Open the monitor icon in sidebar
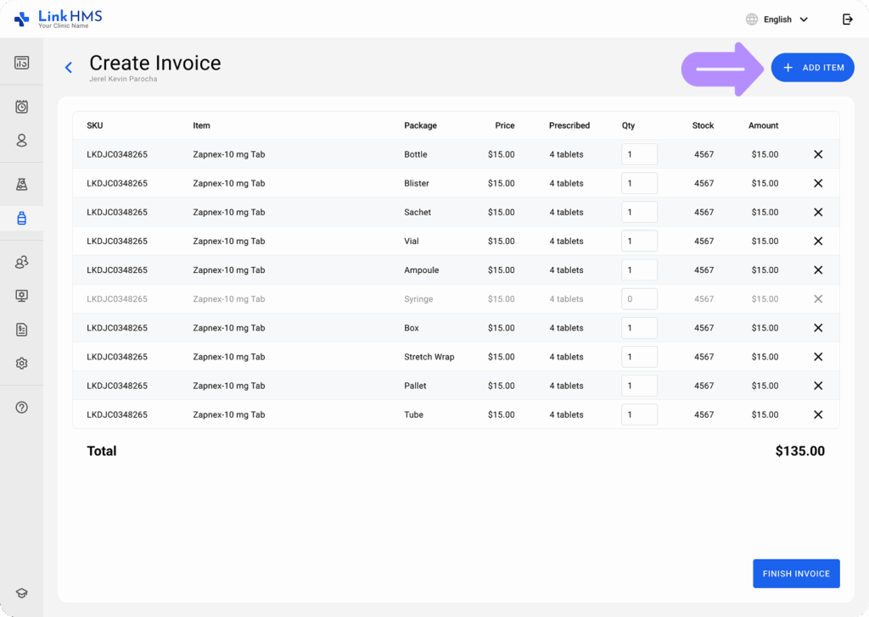 click(21, 296)
